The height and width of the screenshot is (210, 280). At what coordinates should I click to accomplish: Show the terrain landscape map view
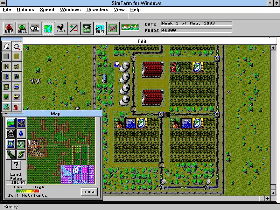coord(11,123)
